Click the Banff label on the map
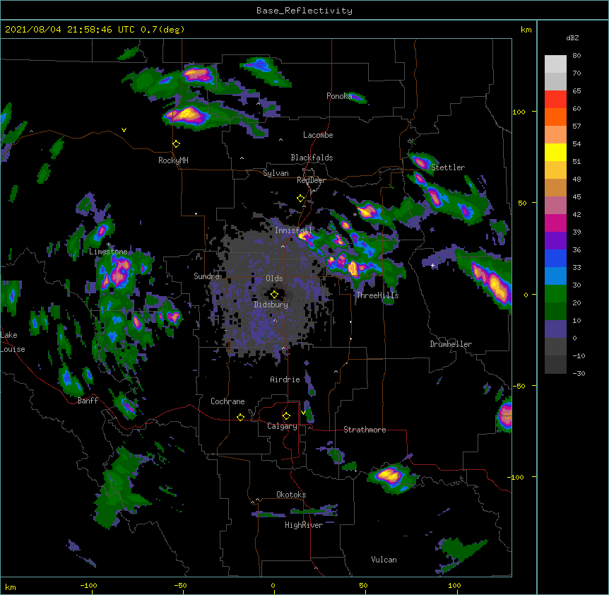The height and width of the screenshot is (595, 609). pos(88,401)
